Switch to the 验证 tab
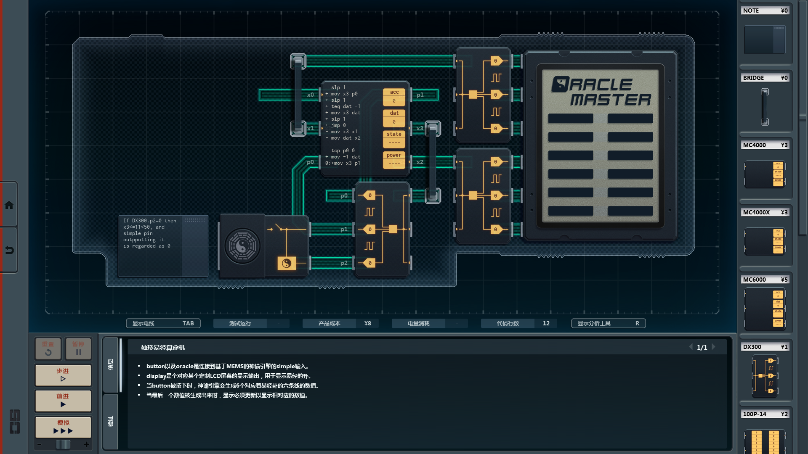The height and width of the screenshot is (454, 808). tap(110, 421)
